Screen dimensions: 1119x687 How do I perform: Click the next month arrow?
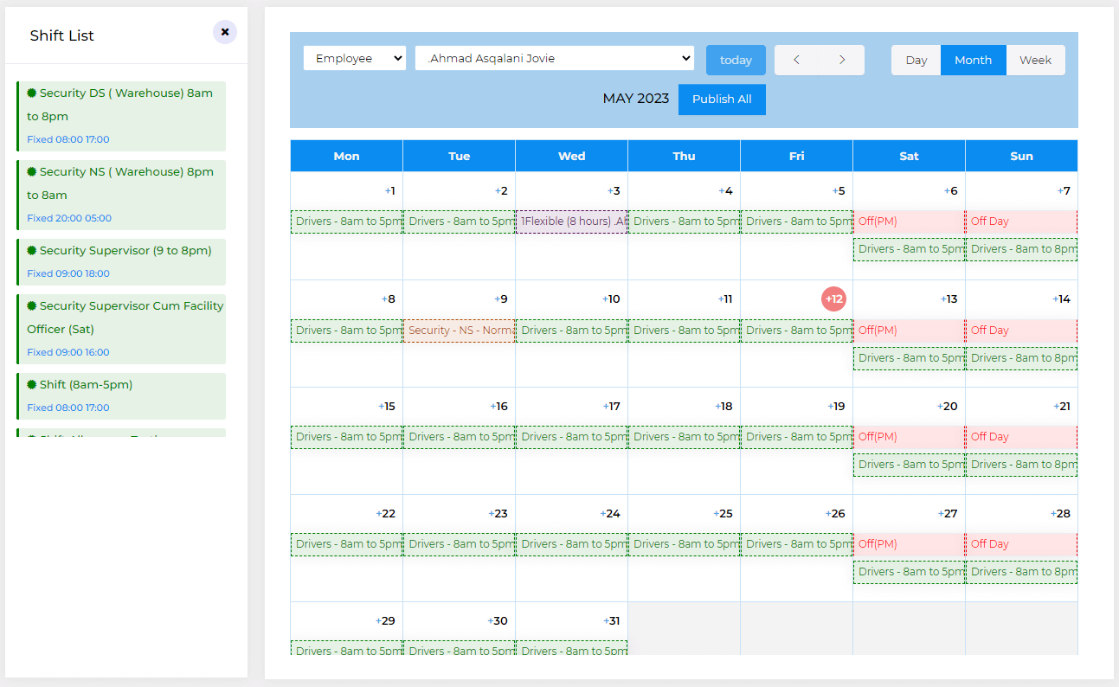click(x=841, y=60)
